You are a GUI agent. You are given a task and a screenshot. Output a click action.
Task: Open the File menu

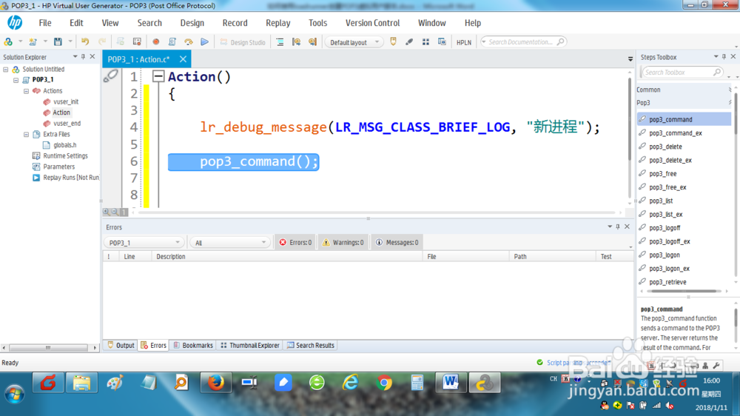[45, 23]
